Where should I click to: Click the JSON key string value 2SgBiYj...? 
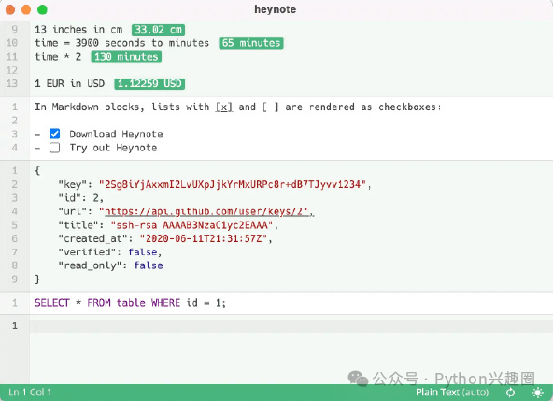pos(233,184)
